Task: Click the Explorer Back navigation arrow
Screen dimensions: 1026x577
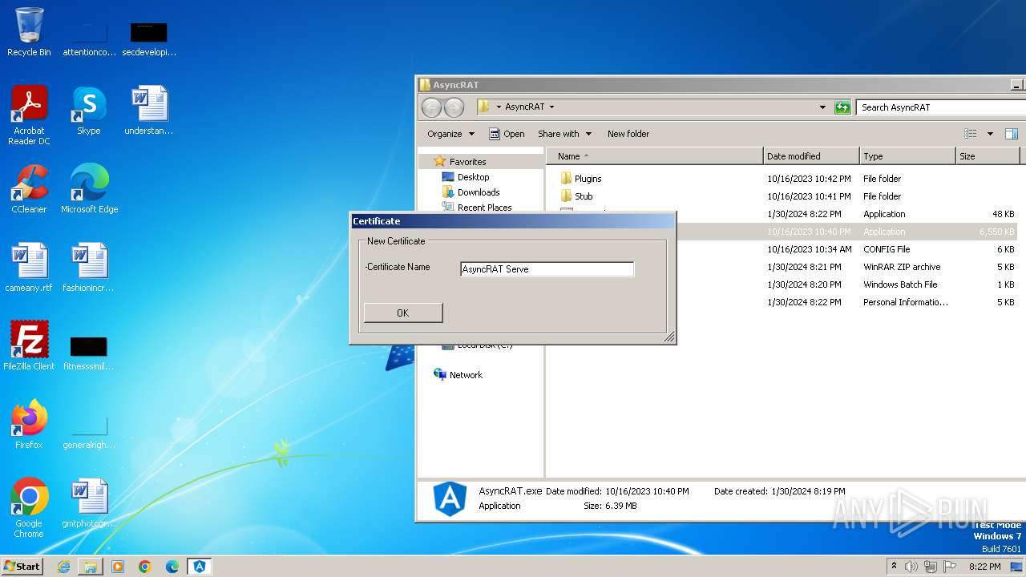Action: (x=431, y=107)
